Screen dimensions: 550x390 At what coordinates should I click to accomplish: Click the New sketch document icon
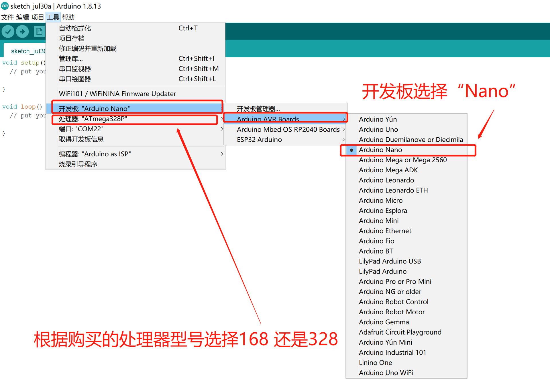tap(39, 31)
